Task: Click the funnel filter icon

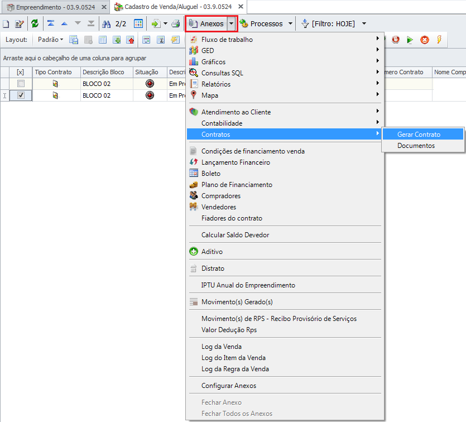Action: [x=305, y=23]
